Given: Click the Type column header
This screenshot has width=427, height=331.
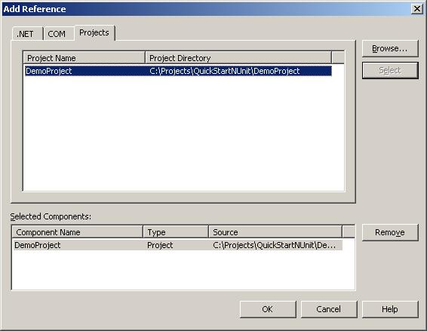Looking at the screenshot, I should (x=176, y=232).
